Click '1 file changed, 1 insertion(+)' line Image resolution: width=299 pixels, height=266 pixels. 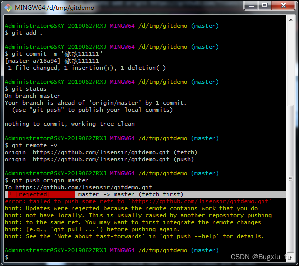pos(87,68)
